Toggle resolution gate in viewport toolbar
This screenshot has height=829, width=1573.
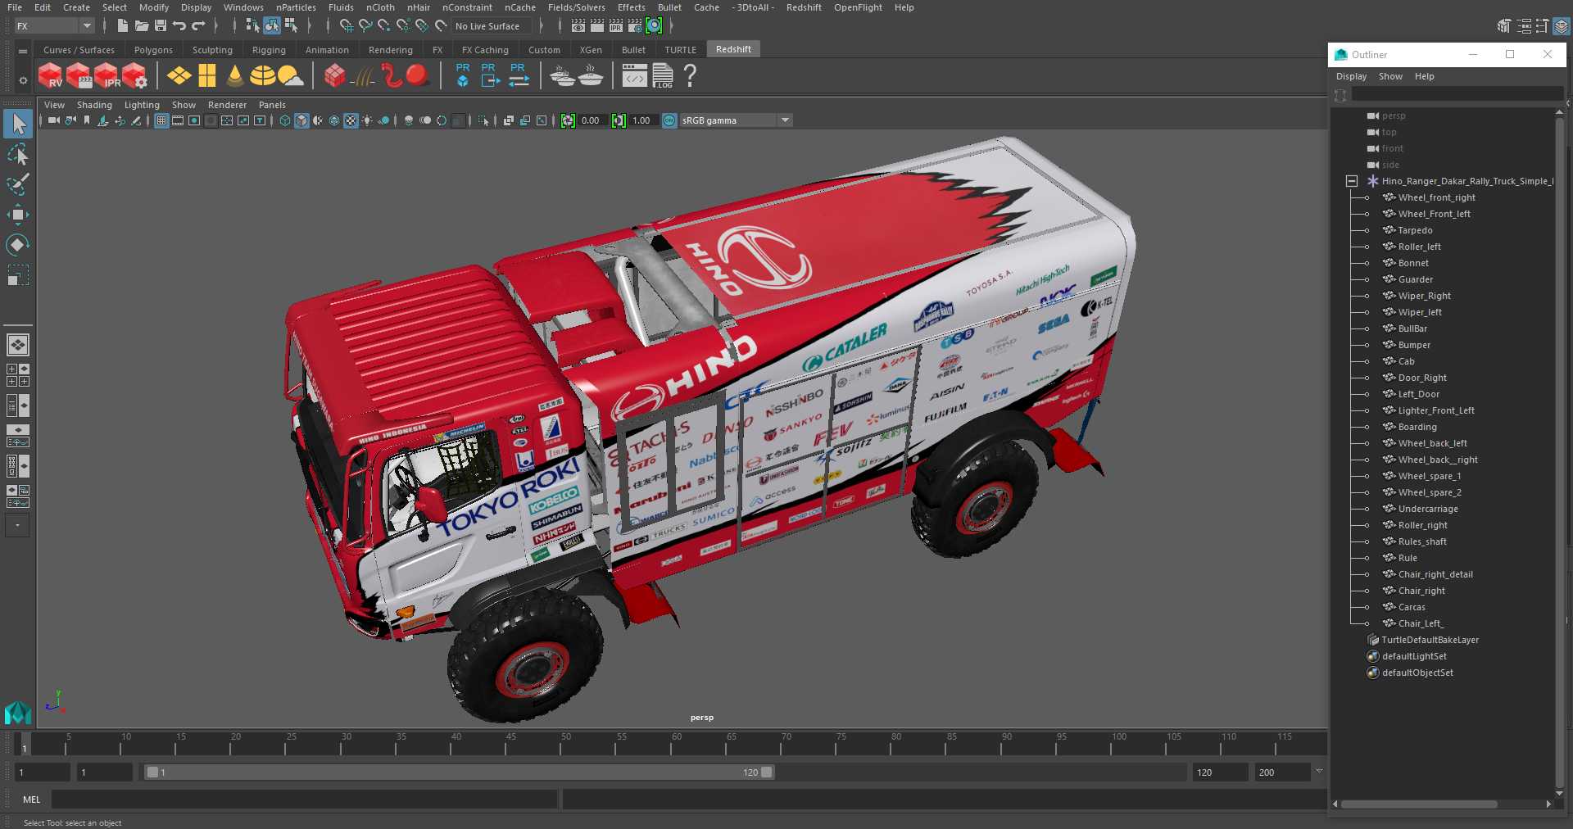[194, 120]
